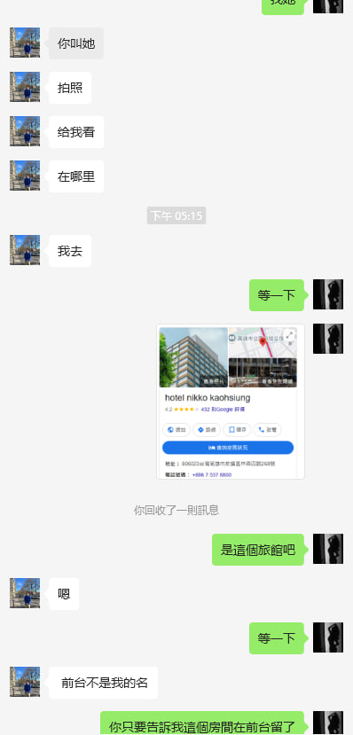Screen dimensions: 353x735
Task: Click the call (致電) phone button in card
Action: point(267,430)
